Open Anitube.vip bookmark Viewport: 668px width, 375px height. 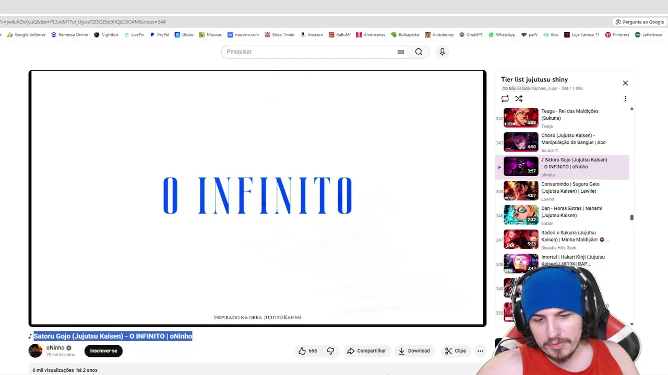(439, 35)
